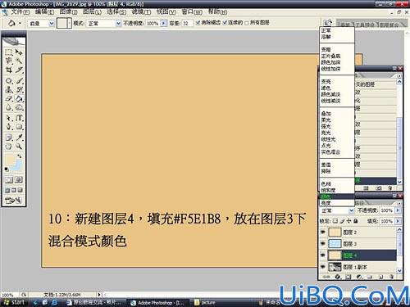Select the Crop tool
This screenshot has height=307, width=410.
pos(9,70)
